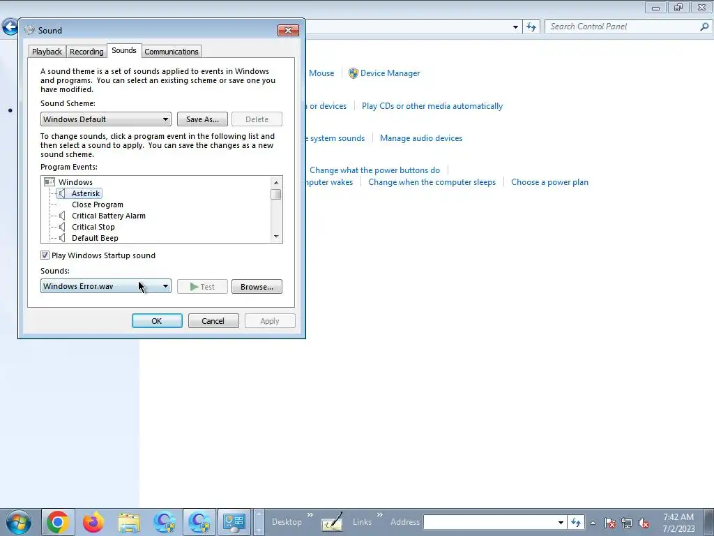Screen dimensions: 714x536
Task: Close the Sound dialog with red X
Action: point(288,30)
